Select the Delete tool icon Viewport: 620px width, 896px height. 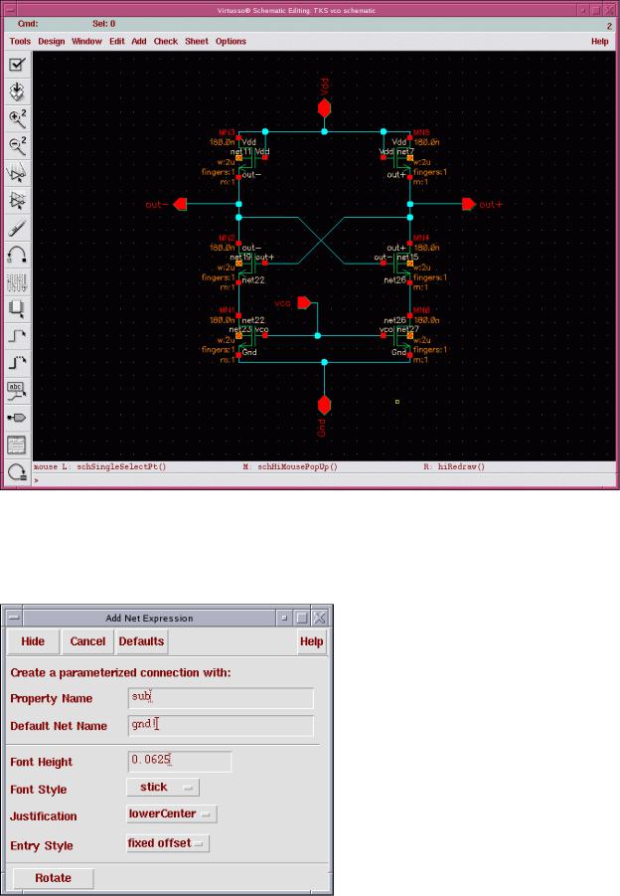pos(17,229)
